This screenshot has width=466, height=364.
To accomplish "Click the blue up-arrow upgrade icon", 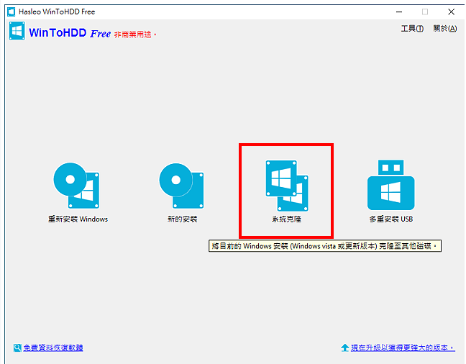I will pos(344,347).
